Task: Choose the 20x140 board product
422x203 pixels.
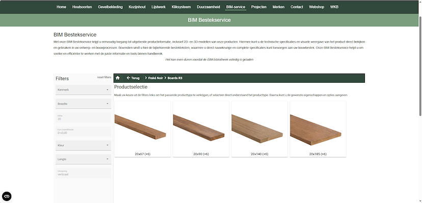Action: tap(259, 129)
